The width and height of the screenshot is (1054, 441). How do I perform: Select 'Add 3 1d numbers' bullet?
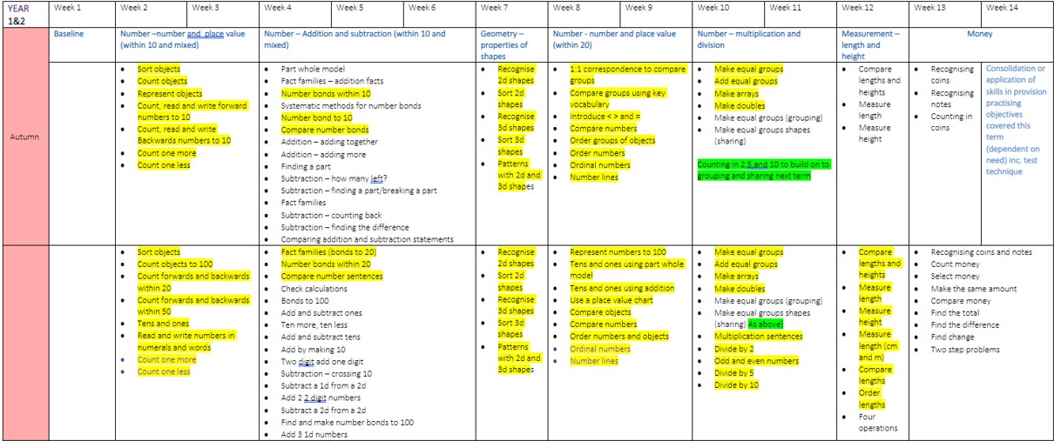[314, 435]
